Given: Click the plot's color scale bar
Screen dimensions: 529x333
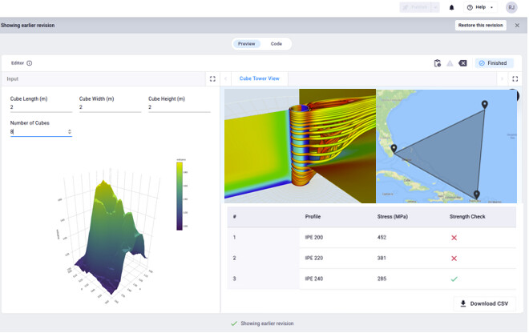Looking at the screenshot, I should 179,195.
